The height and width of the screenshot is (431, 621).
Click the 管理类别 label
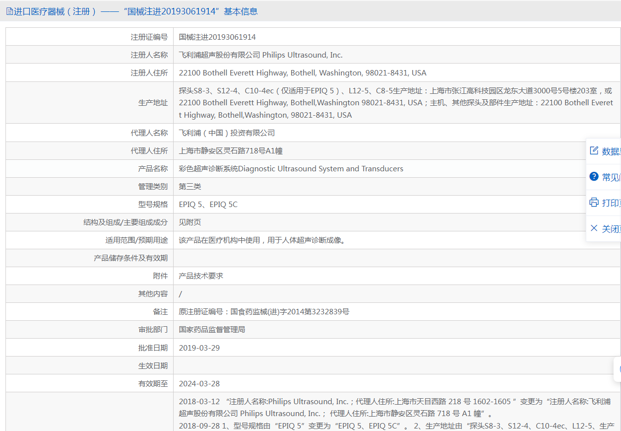pyautogui.click(x=153, y=186)
